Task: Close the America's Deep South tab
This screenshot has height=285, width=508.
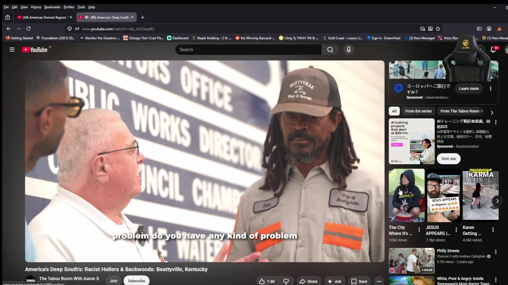Action: [x=132, y=17]
